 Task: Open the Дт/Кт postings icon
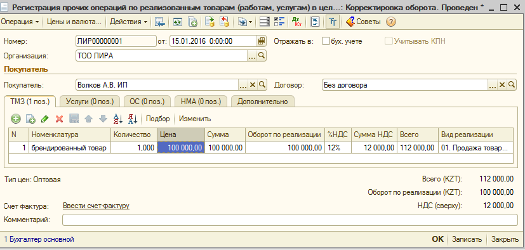pos(296,22)
